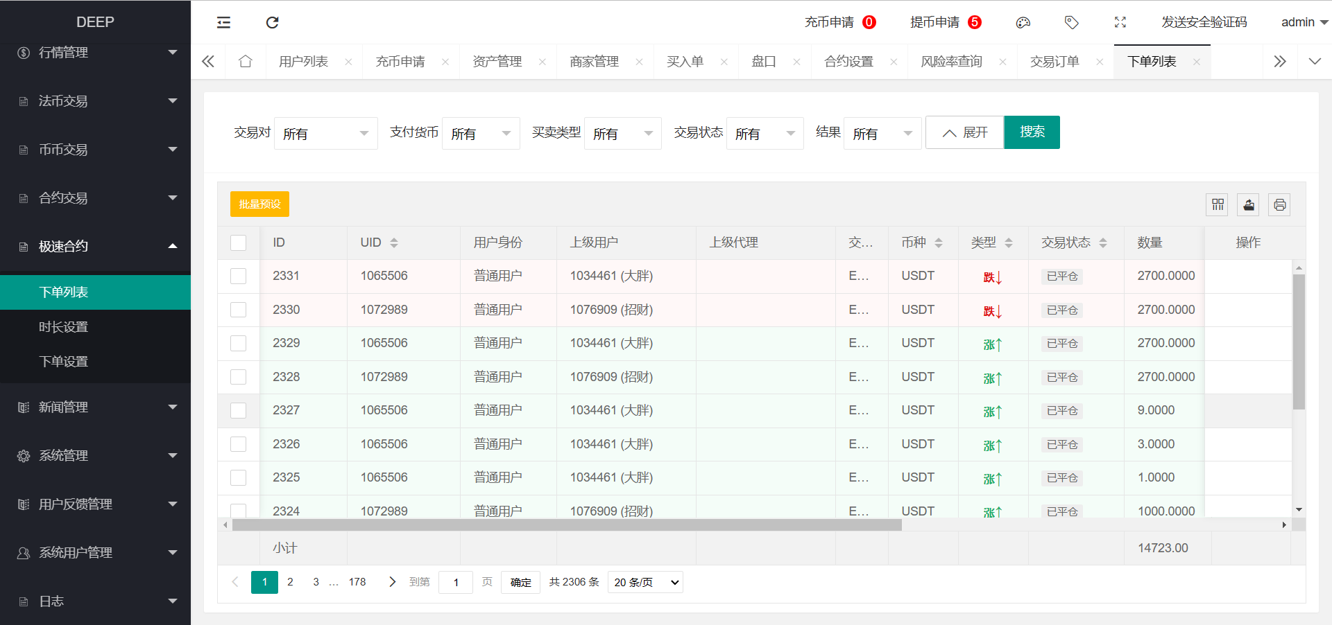Switch to the 资产管理 tab
1332x625 pixels.
tap(497, 61)
